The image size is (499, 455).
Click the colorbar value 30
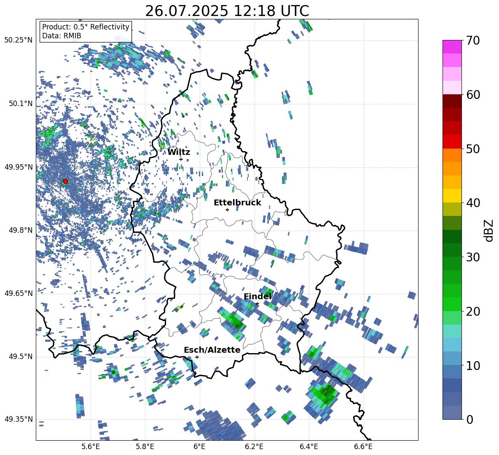click(x=473, y=257)
